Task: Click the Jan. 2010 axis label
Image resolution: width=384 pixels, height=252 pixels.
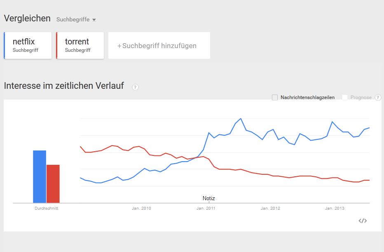Action: coord(141,208)
